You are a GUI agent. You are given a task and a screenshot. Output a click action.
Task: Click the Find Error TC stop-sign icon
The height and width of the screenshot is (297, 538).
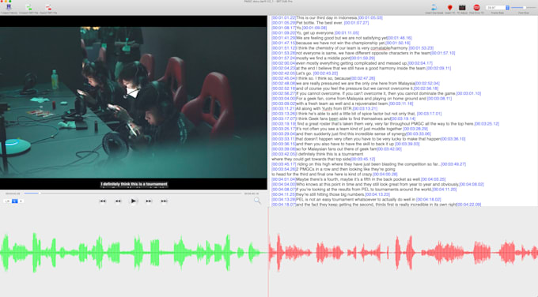pyautogui.click(x=476, y=7)
